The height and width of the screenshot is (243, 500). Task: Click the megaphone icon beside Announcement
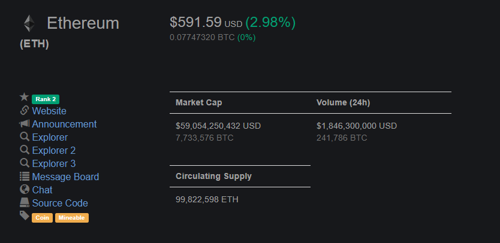24,123
